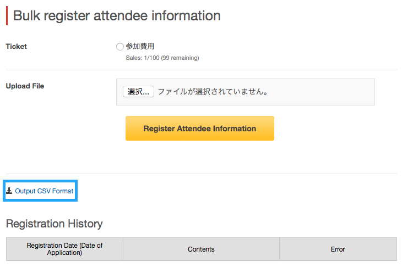Click the Register Attendee Information button
The height and width of the screenshot is (267, 402).
point(200,129)
